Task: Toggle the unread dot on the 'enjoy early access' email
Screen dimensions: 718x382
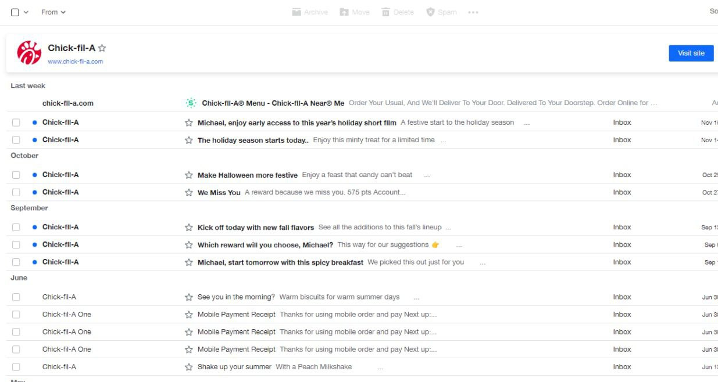Action: [35, 122]
